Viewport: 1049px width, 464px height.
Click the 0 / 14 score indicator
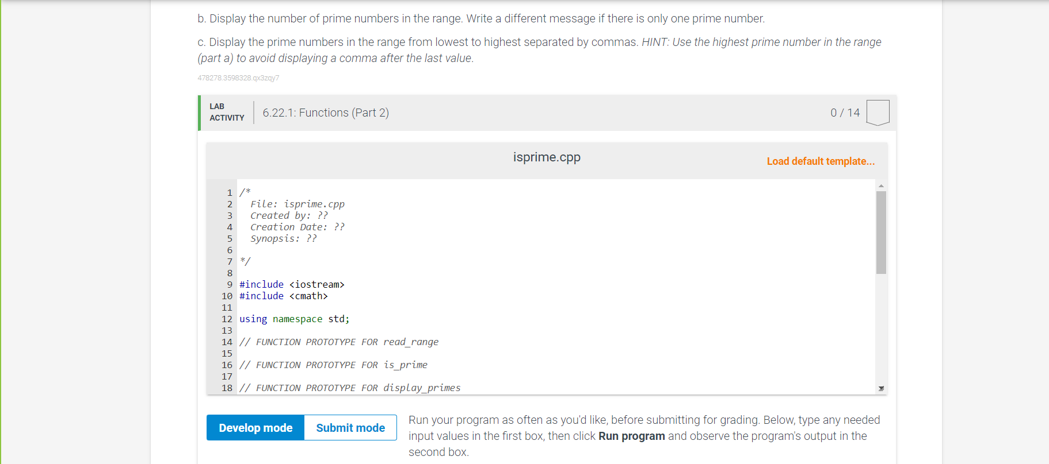pos(845,113)
